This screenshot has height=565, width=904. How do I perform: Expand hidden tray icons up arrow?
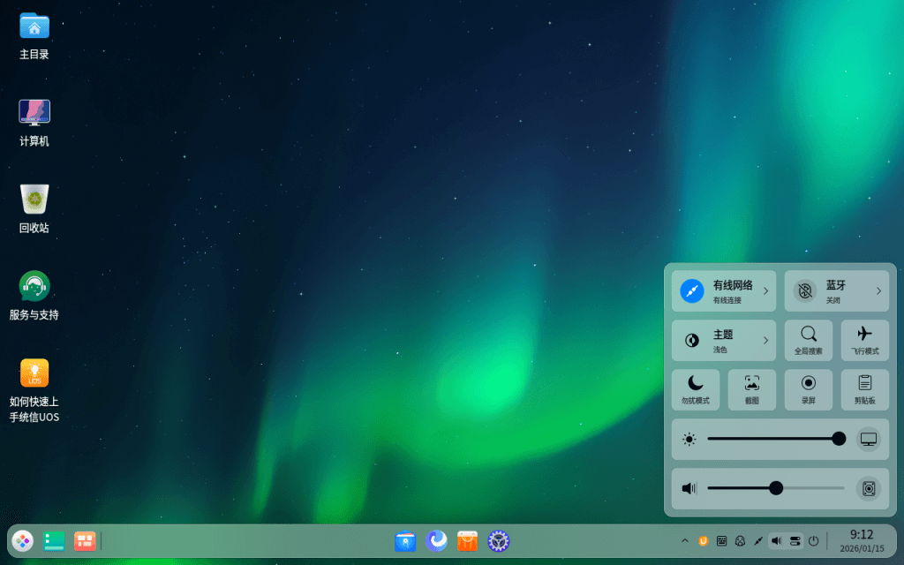click(x=685, y=541)
